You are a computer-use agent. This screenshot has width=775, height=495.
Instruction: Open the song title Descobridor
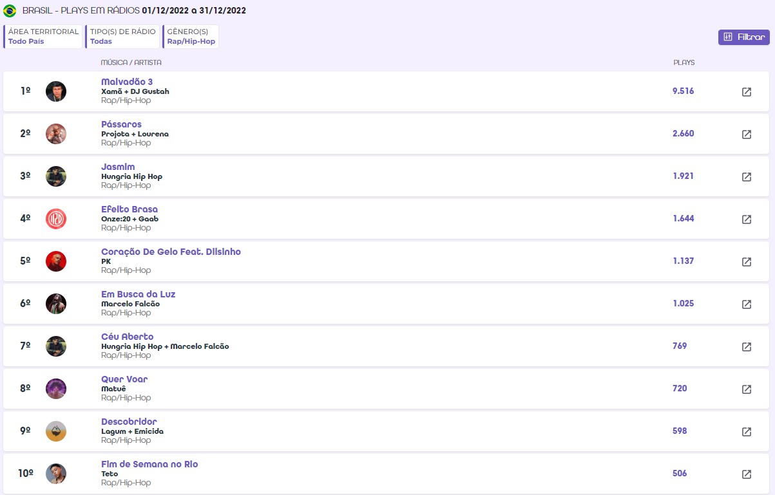[x=129, y=422]
